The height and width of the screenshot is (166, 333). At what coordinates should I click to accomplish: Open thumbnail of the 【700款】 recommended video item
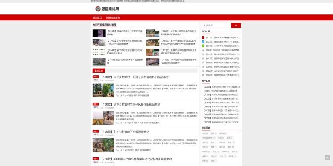152,62
